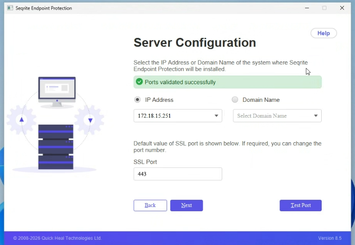
Task: Expand the IP address dropdown arrow
Action: tap(216, 116)
